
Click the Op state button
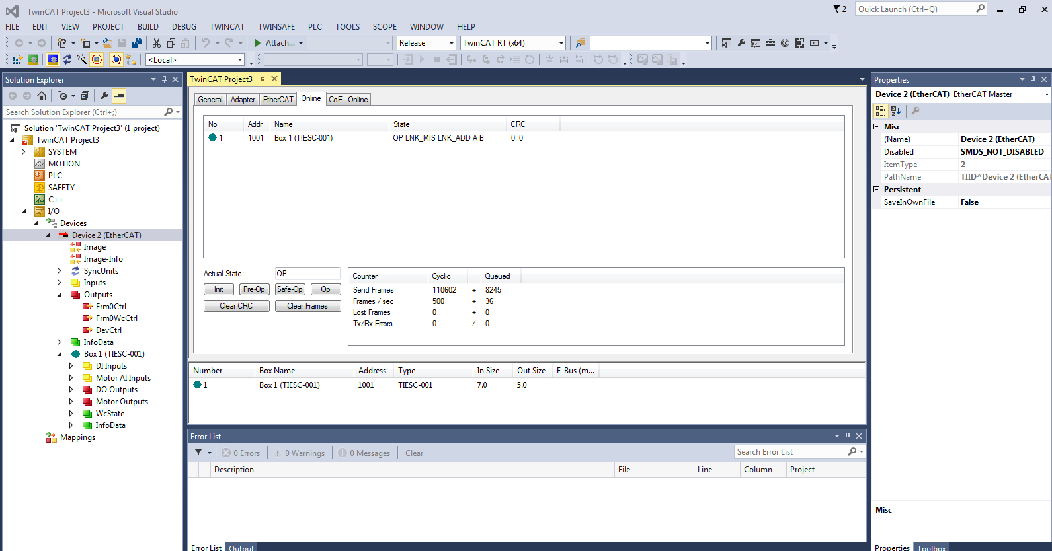[325, 289]
